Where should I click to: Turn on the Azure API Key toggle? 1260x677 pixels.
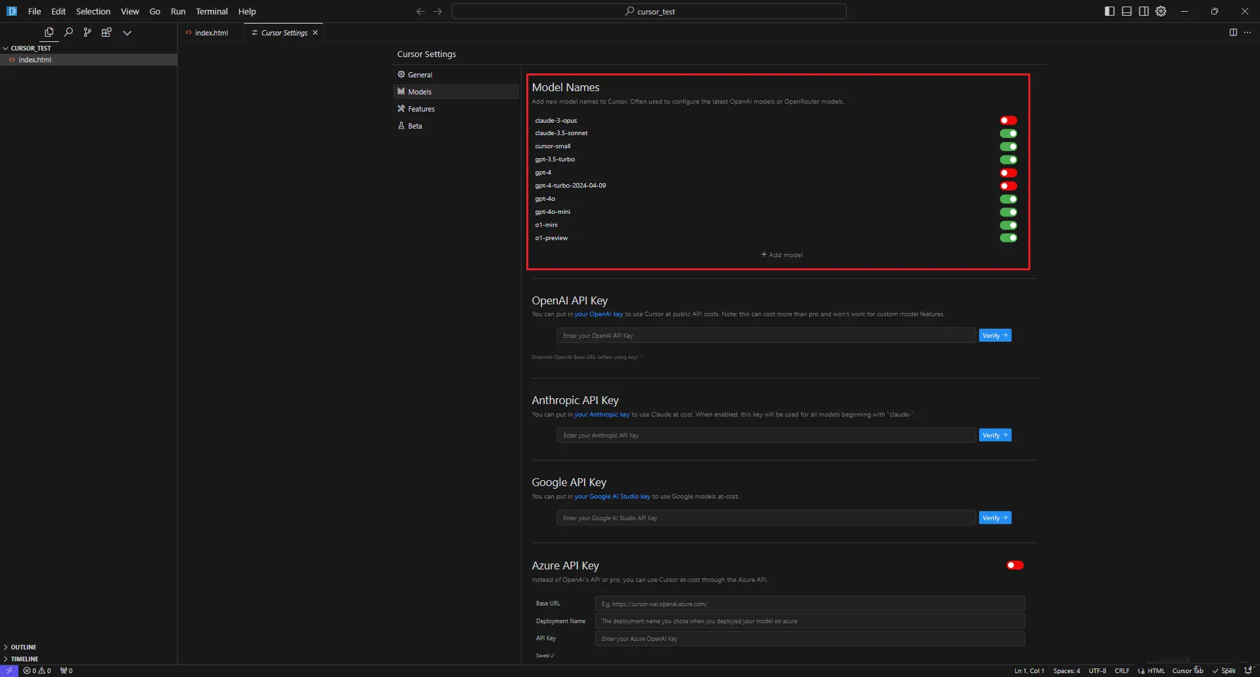1015,565
